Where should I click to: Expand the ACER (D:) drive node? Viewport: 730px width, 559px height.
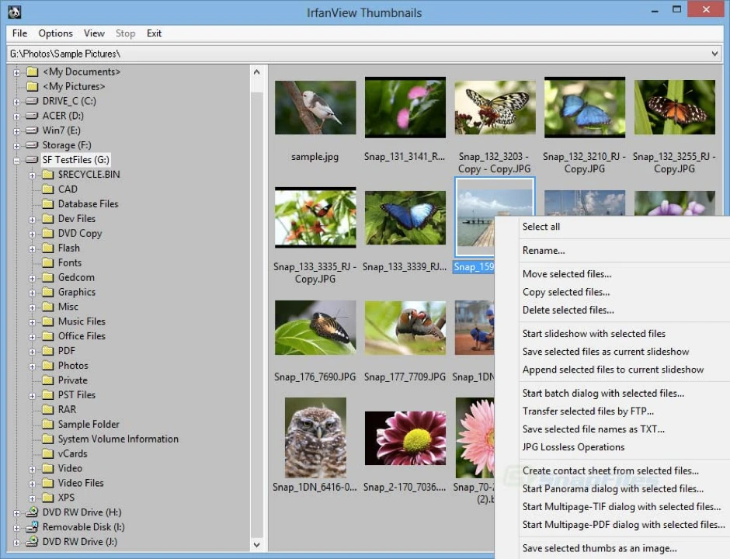17,116
